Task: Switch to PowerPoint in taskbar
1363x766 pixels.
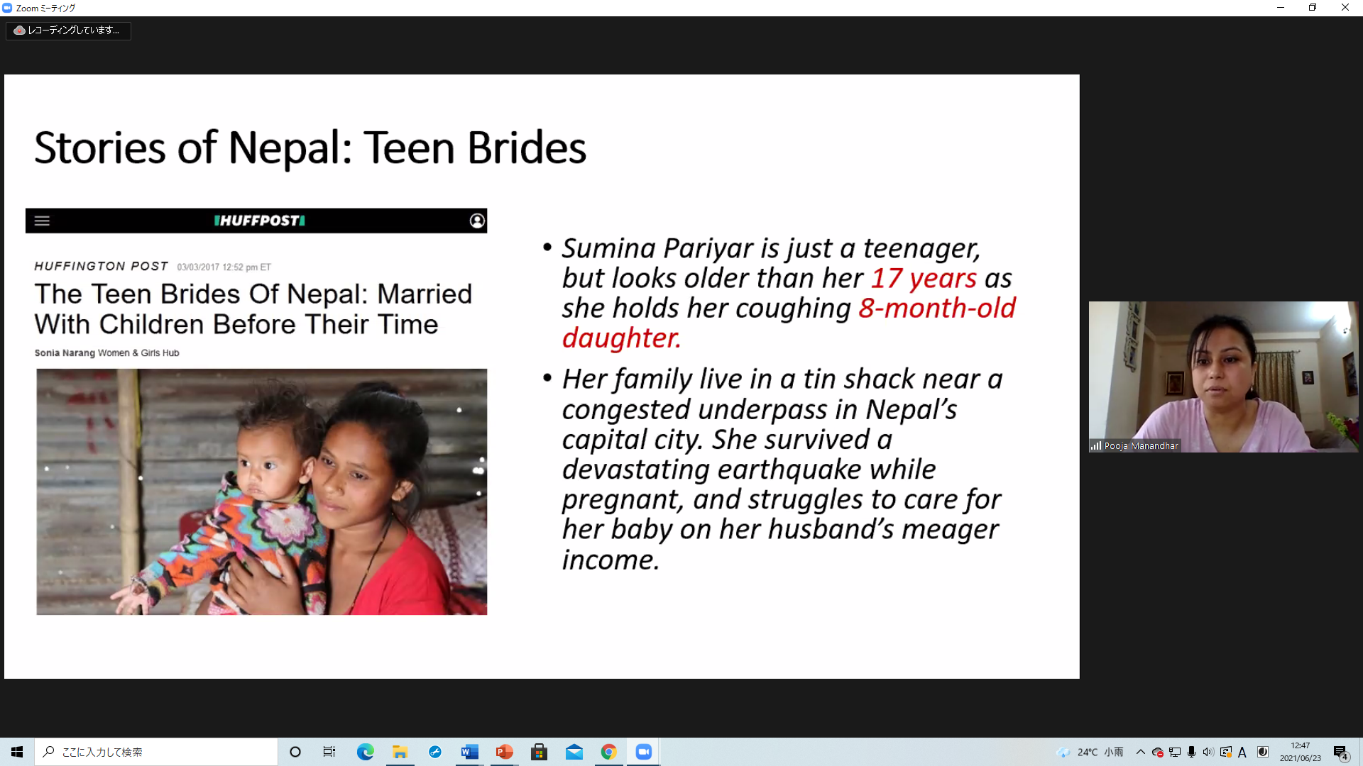Action: 505,752
